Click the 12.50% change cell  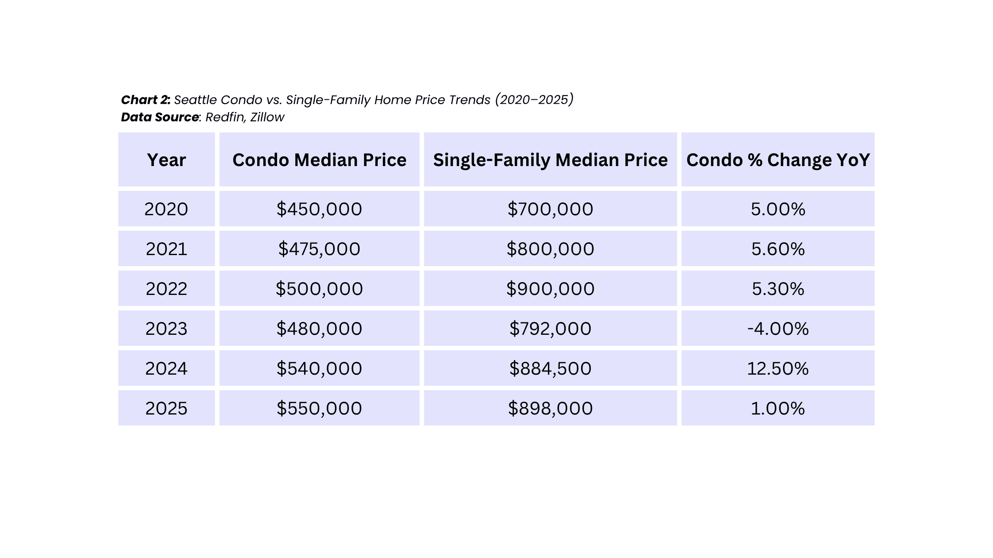coord(778,368)
